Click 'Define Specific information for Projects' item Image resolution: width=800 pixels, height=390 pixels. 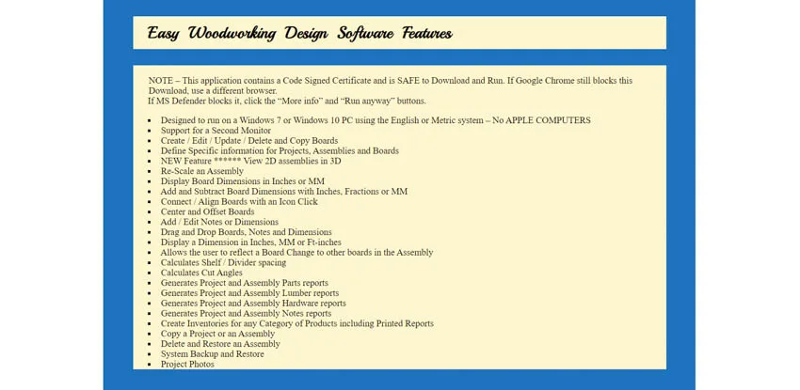click(280, 150)
